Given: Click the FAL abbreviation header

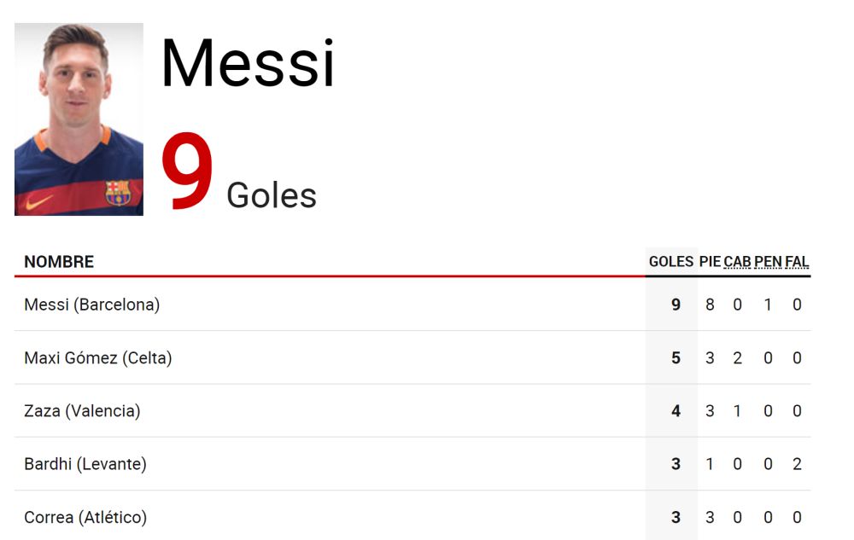Looking at the screenshot, I should pos(797,262).
